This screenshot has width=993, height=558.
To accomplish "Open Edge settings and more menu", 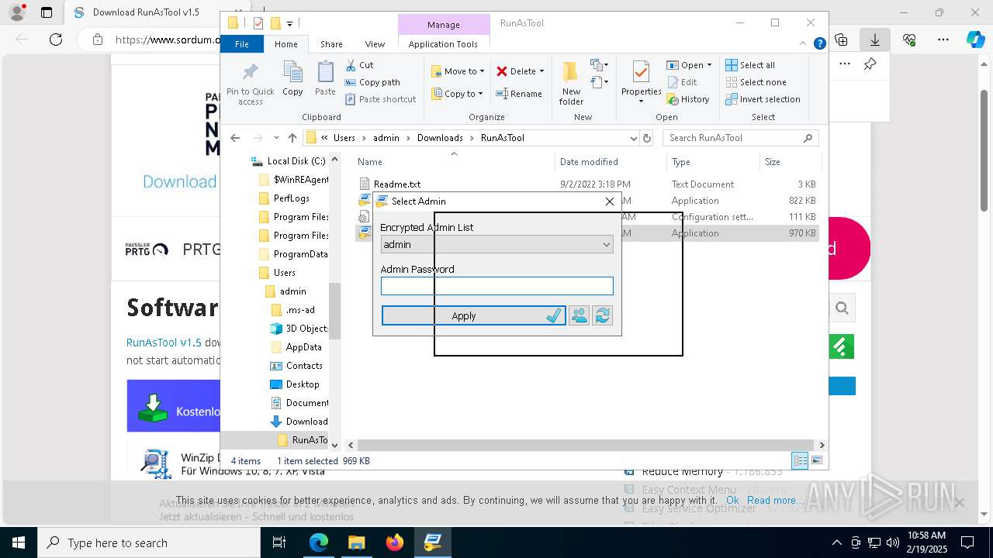I will coord(943,40).
